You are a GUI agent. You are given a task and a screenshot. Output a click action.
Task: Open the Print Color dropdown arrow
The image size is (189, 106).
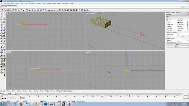point(188,28)
